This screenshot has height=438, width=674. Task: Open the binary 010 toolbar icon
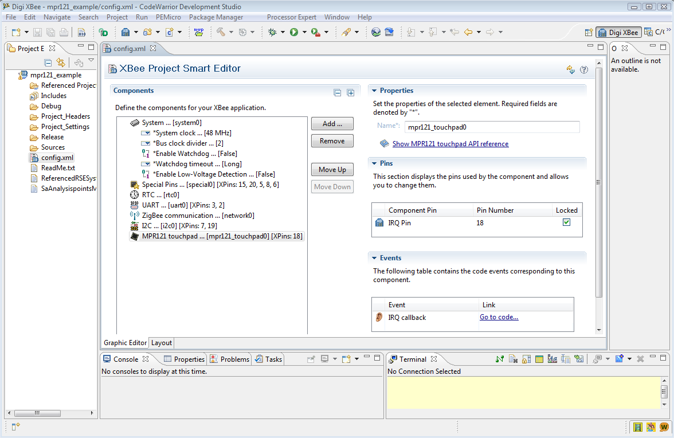[81, 32]
